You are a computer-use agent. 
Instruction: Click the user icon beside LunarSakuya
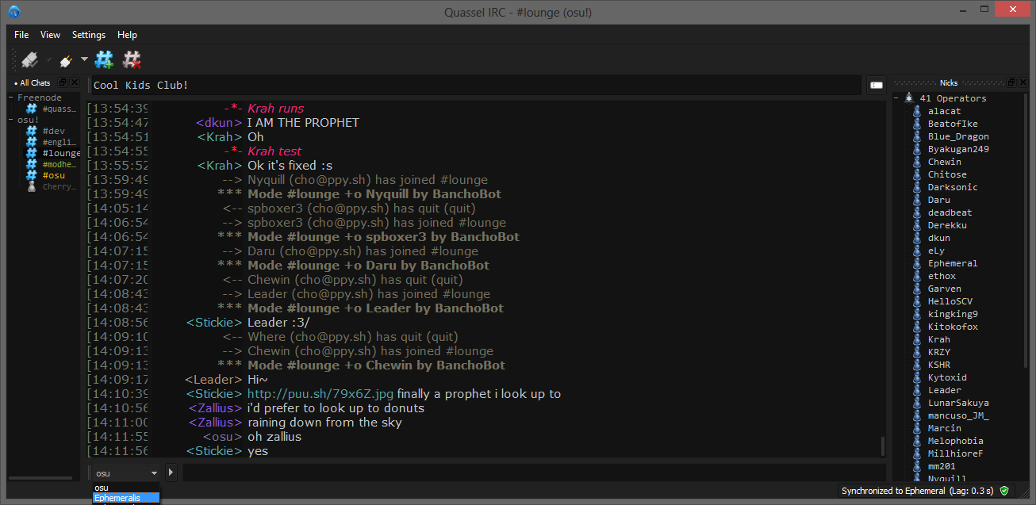click(x=918, y=403)
